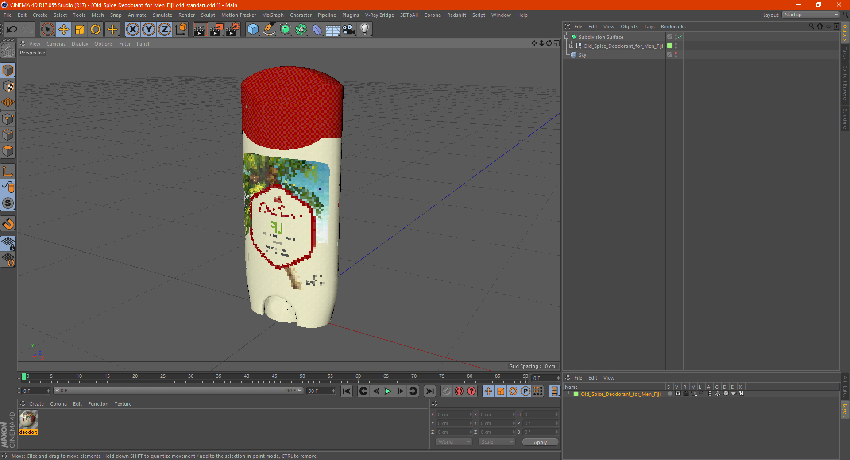The image size is (850, 460).
Task: Click the X position input field
Action: tap(453, 414)
